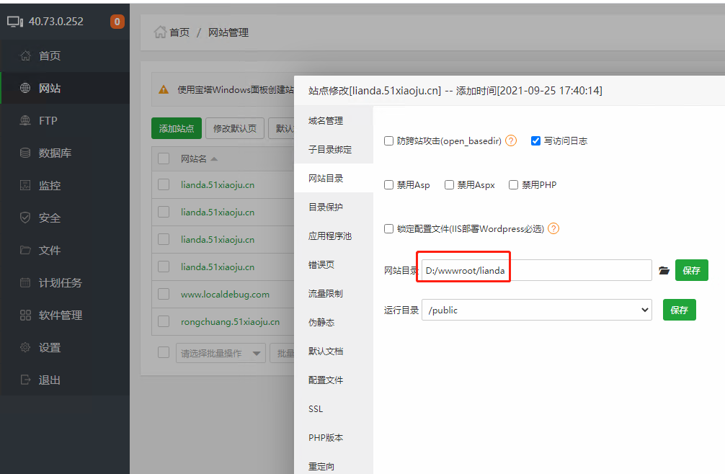Viewport: 725px width, 474px height.
Task: Tick checkbox for www.localdebug.com row
Action: [164, 294]
